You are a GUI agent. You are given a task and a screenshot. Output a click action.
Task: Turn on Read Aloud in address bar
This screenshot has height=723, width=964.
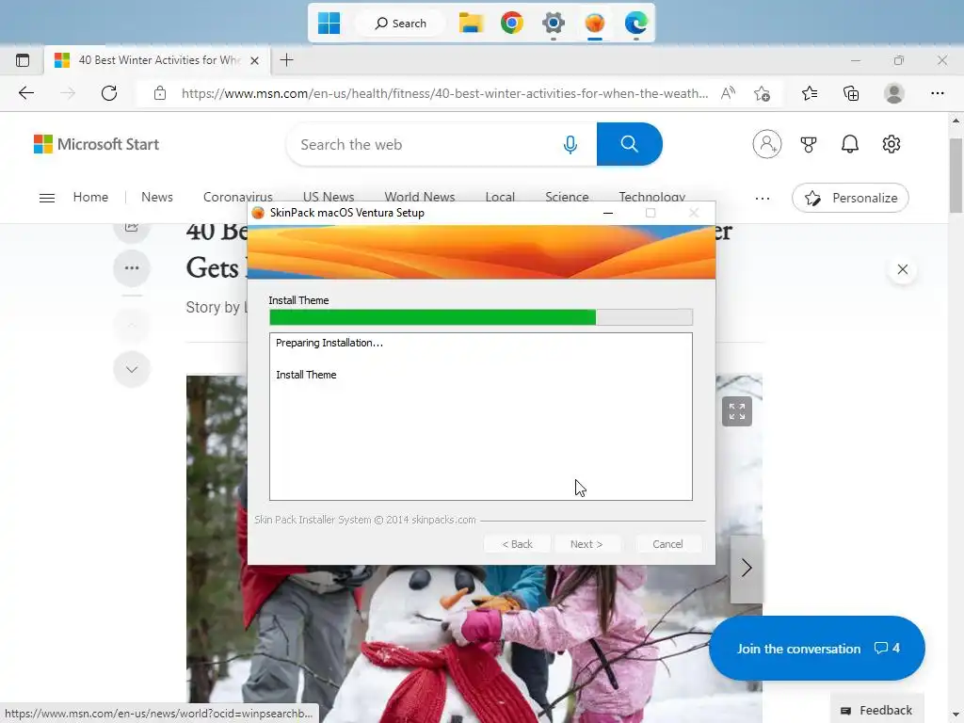[728, 93]
